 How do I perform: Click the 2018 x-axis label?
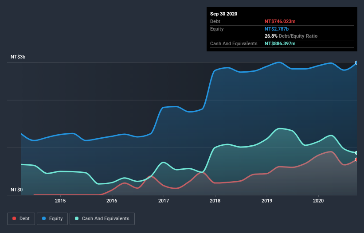pos(215,201)
